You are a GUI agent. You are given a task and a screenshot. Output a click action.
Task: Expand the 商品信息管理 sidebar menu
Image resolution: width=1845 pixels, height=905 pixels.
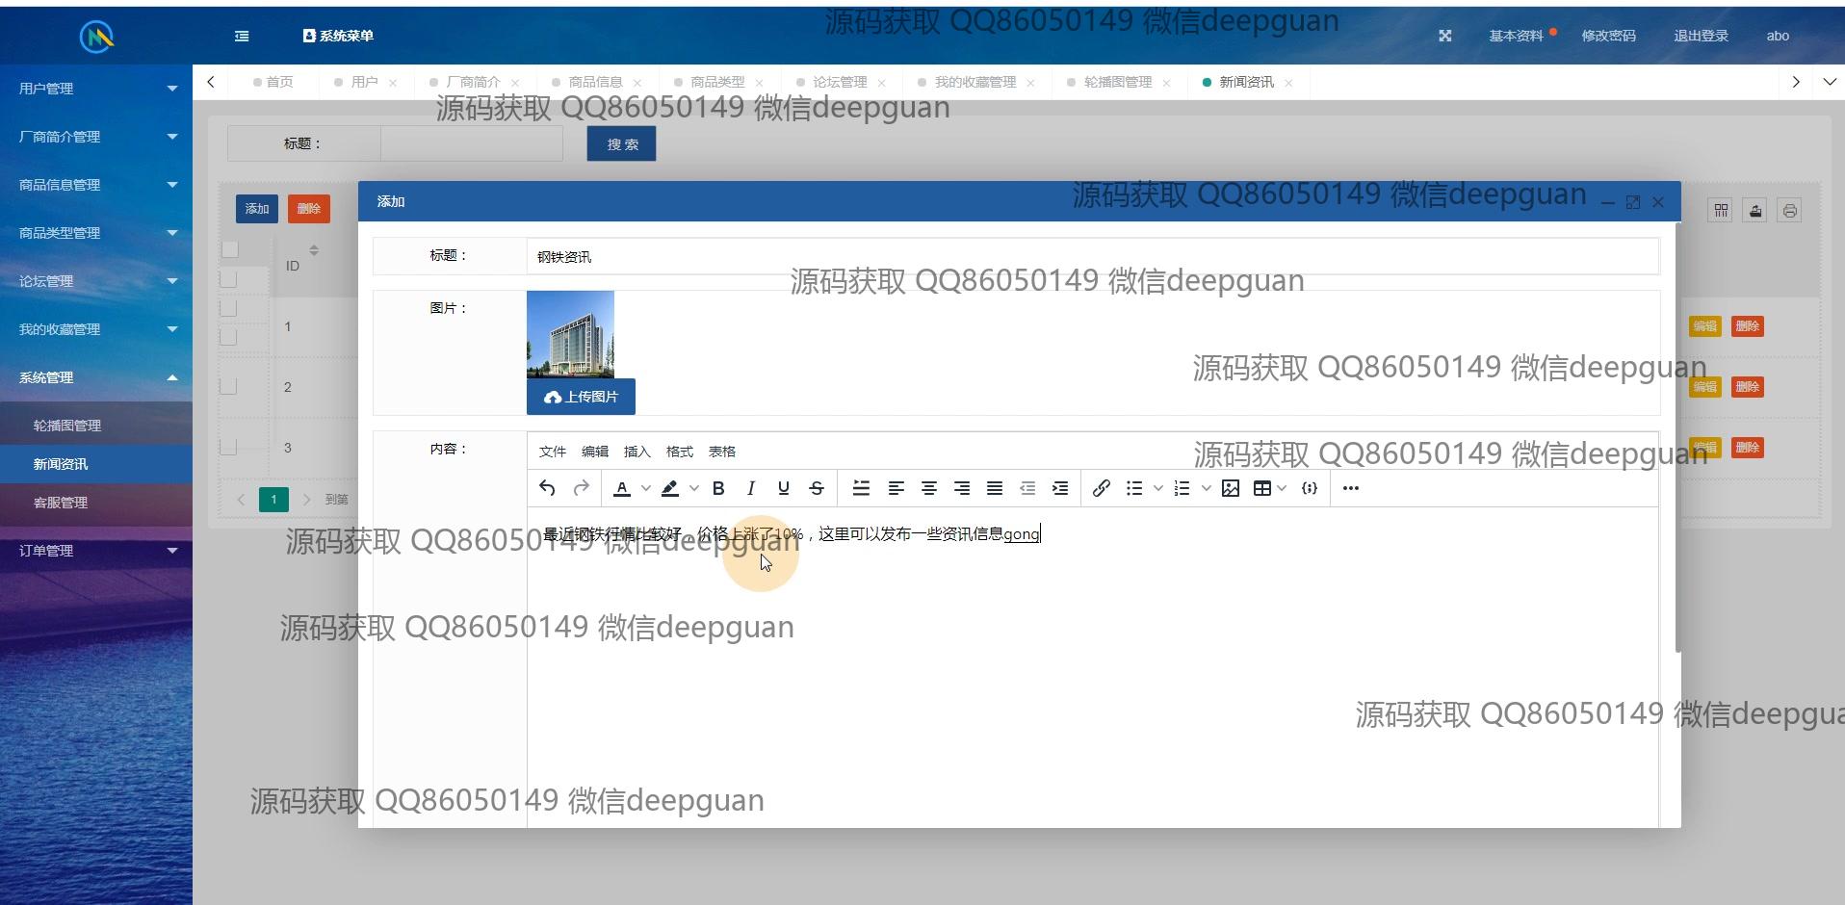pos(96,185)
